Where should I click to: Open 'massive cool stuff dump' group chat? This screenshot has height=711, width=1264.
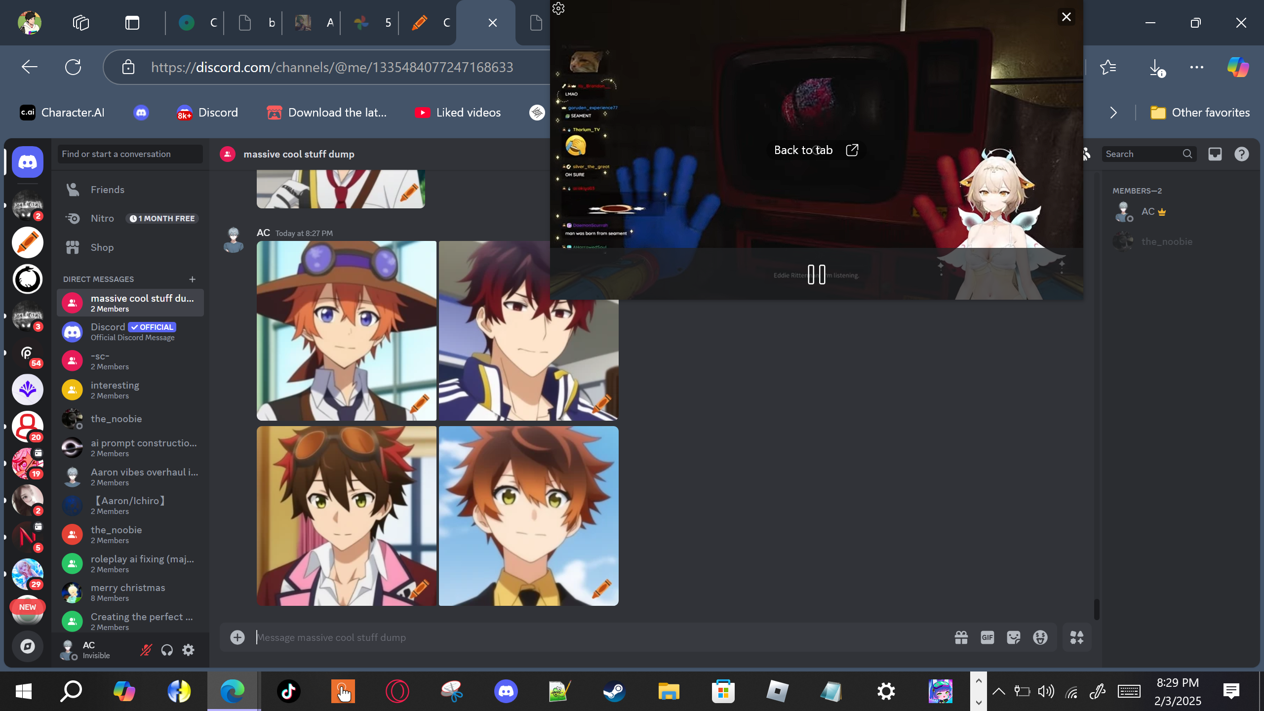click(130, 303)
